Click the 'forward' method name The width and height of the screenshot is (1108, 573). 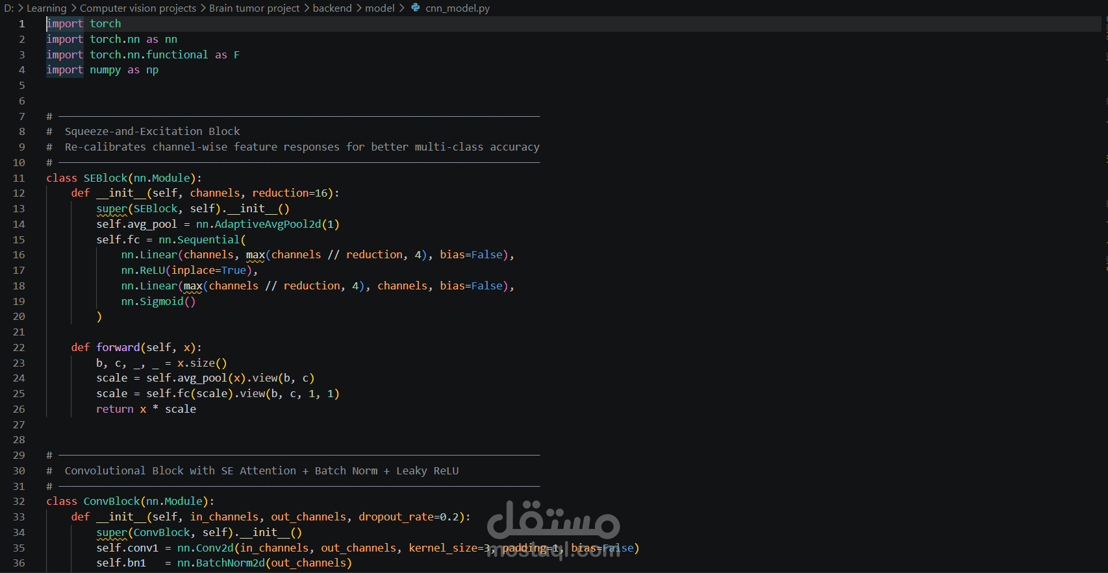pyautogui.click(x=118, y=347)
